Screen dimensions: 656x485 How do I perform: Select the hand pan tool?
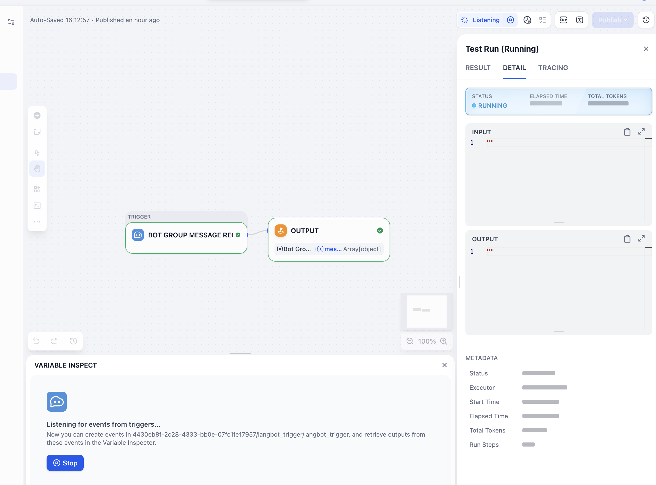pyautogui.click(x=37, y=169)
